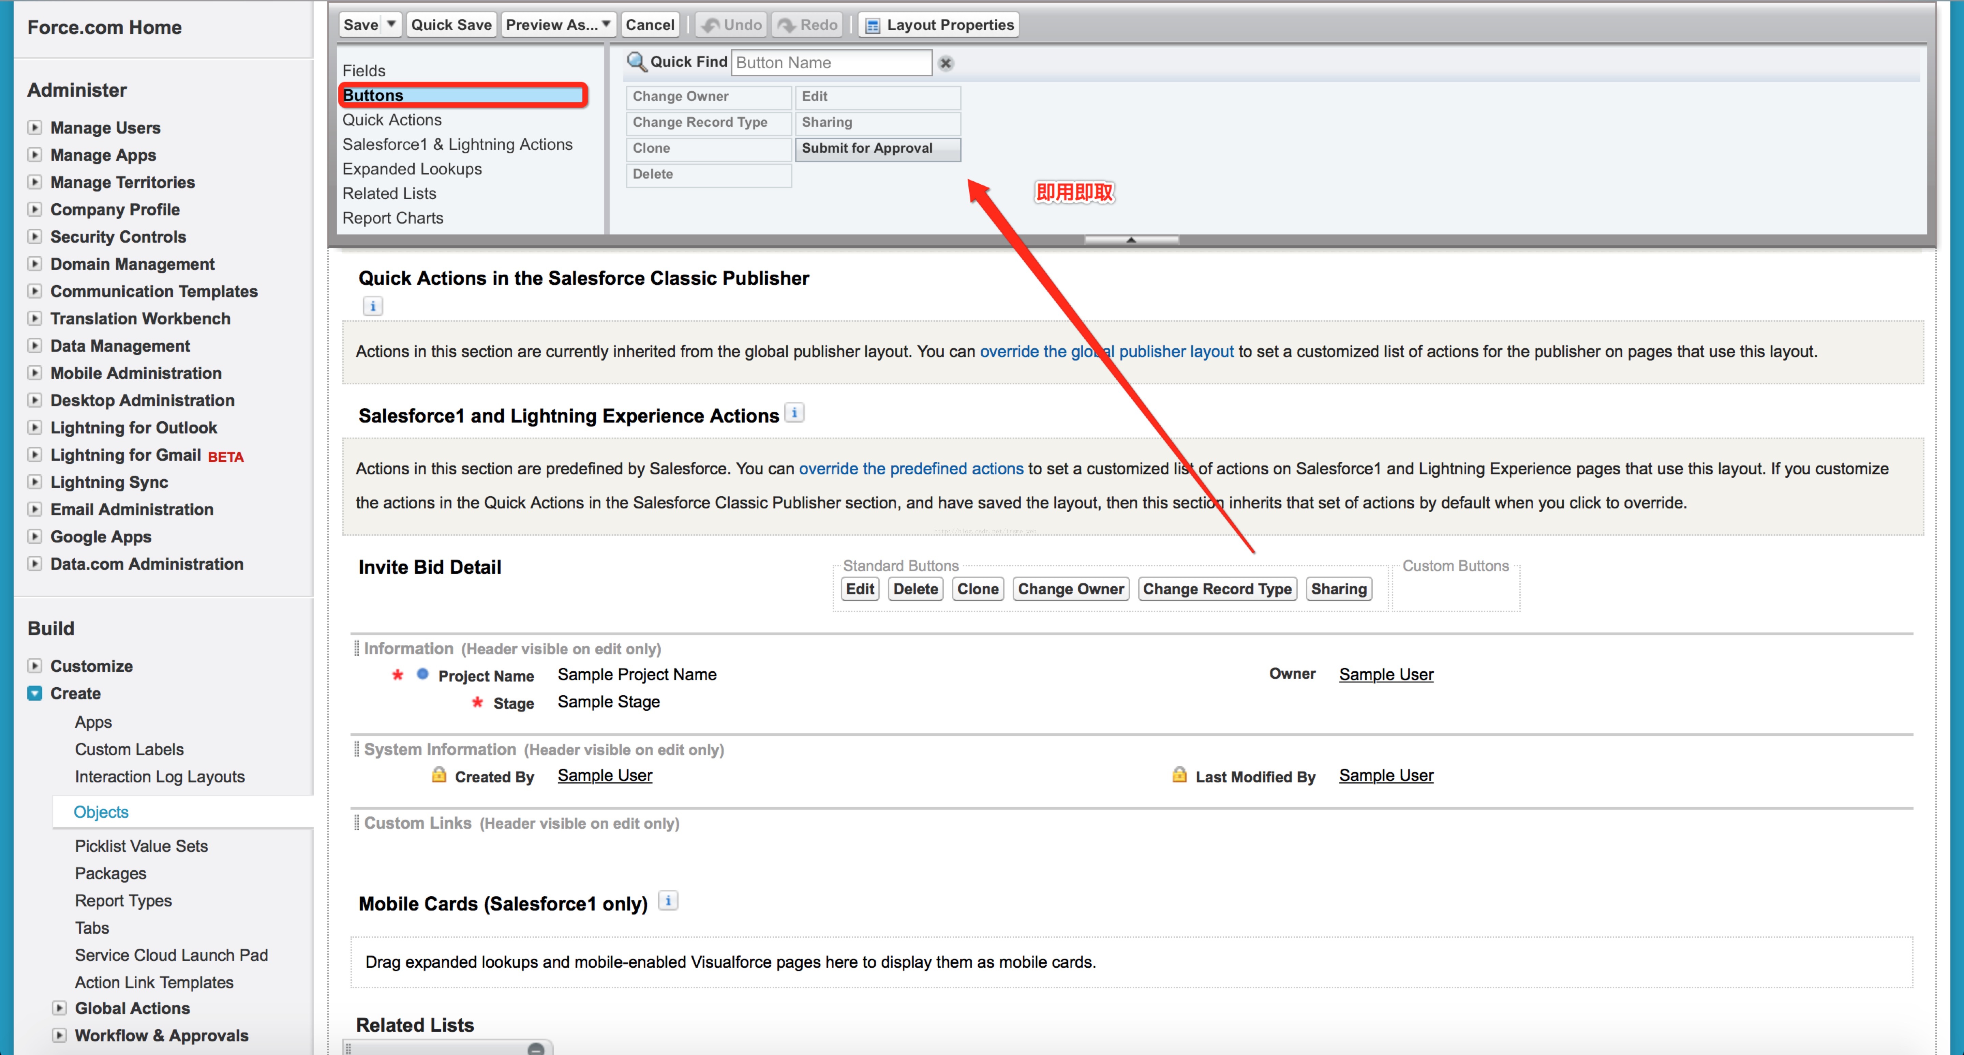The height and width of the screenshot is (1055, 1964).
Task: Click the Redo arrow button
Action: coord(808,25)
